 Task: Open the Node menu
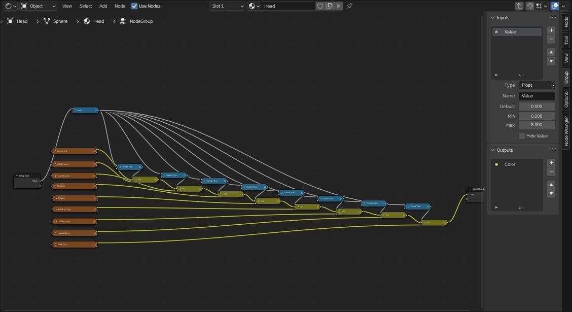click(x=120, y=6)
